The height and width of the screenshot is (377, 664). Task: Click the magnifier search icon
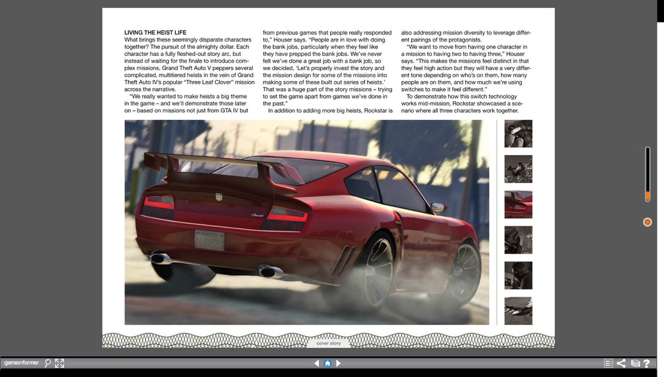(x=48, y=363)
